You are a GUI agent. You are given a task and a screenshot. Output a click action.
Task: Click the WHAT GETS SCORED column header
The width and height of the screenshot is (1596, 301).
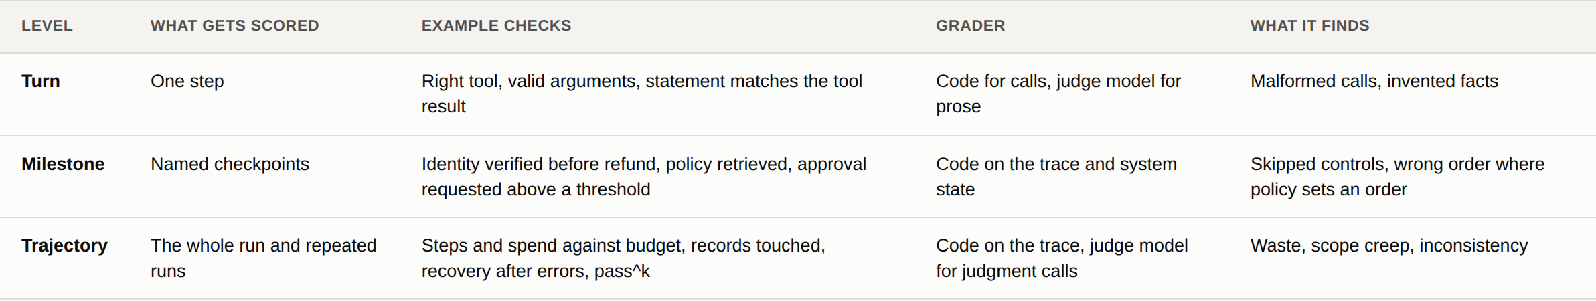(x=234, y=26)
